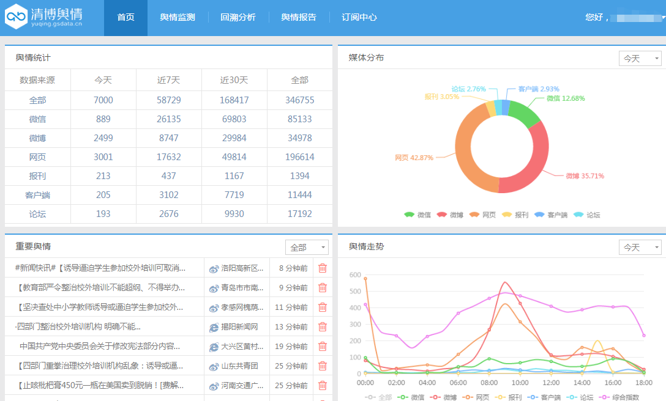
Task: Remove the 止咳枇杷膏450元 row with trash icon
Action: [323, 385]
